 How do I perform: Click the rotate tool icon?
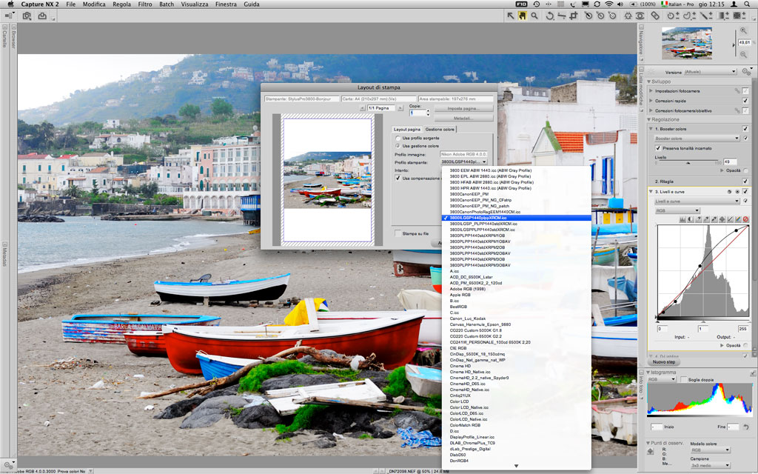click(x=550, y=16)
